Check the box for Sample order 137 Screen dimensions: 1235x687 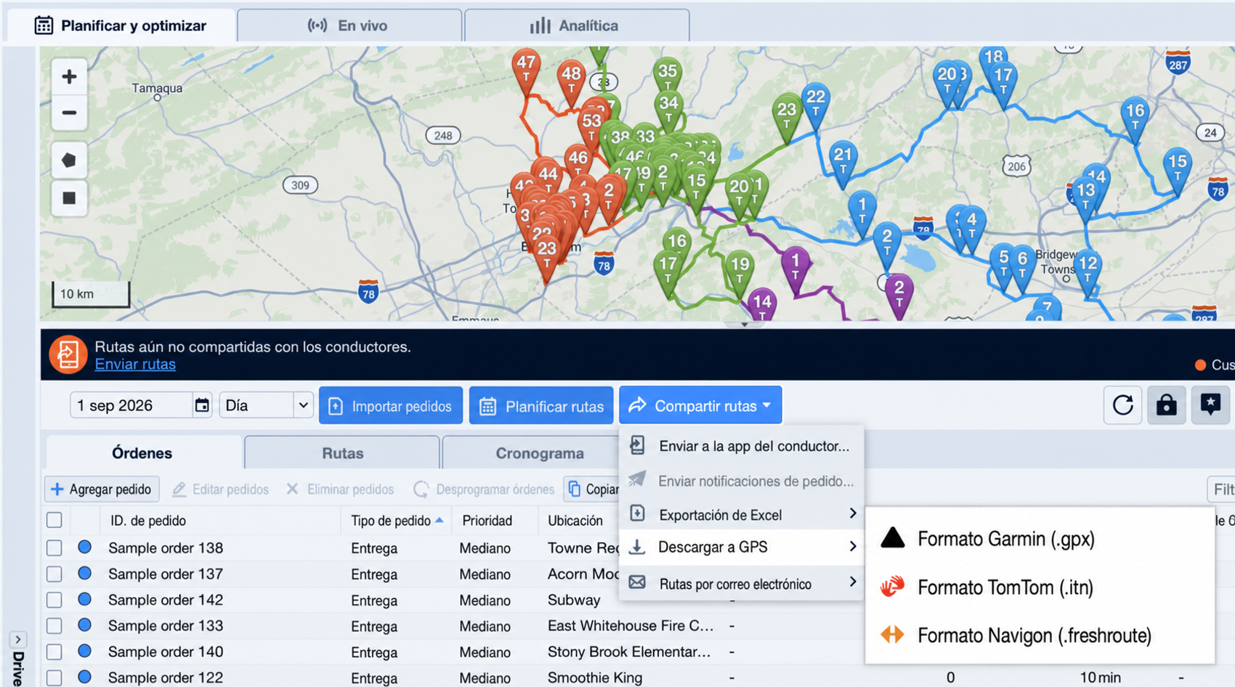(54, 574)
